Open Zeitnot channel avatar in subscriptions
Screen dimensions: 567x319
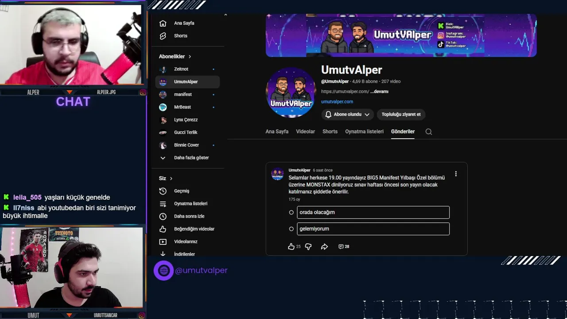(x=163, y=69)
